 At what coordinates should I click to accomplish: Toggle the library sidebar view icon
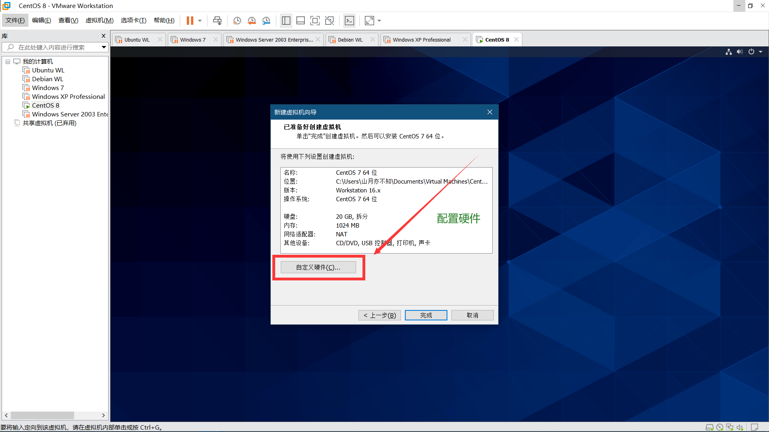(286, 20)
